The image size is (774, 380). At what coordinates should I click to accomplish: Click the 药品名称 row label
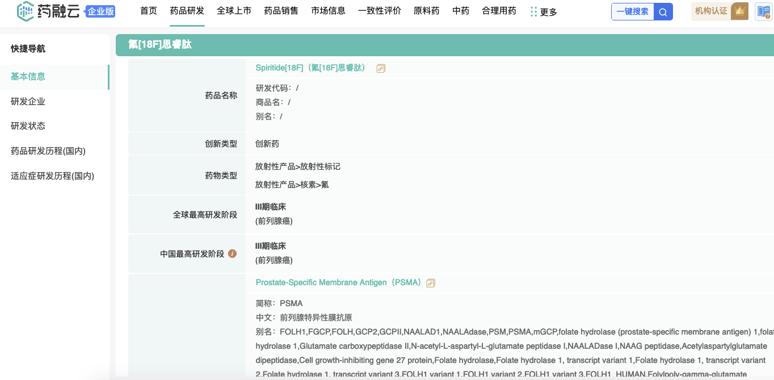pyautogui.click(x=221, y=95)
